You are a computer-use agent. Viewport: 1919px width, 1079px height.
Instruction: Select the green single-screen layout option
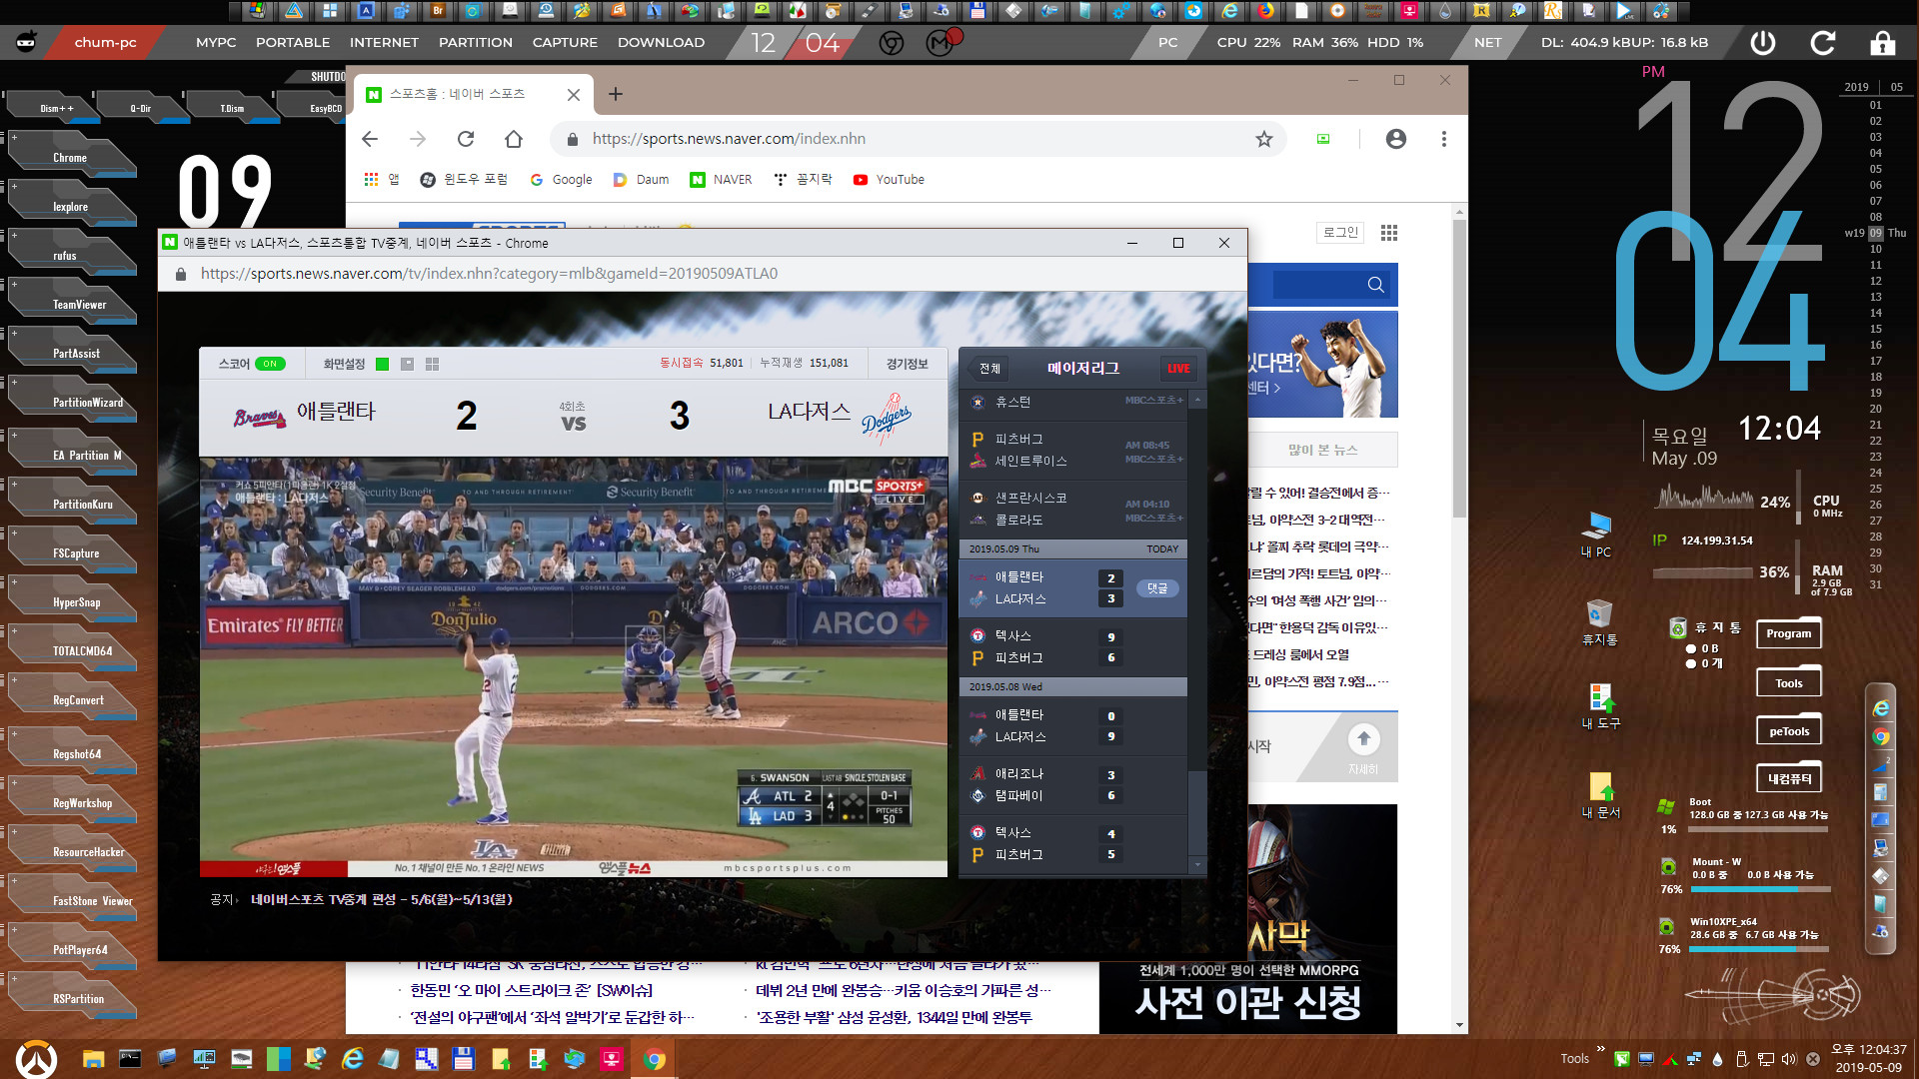(x=382, y=364)
